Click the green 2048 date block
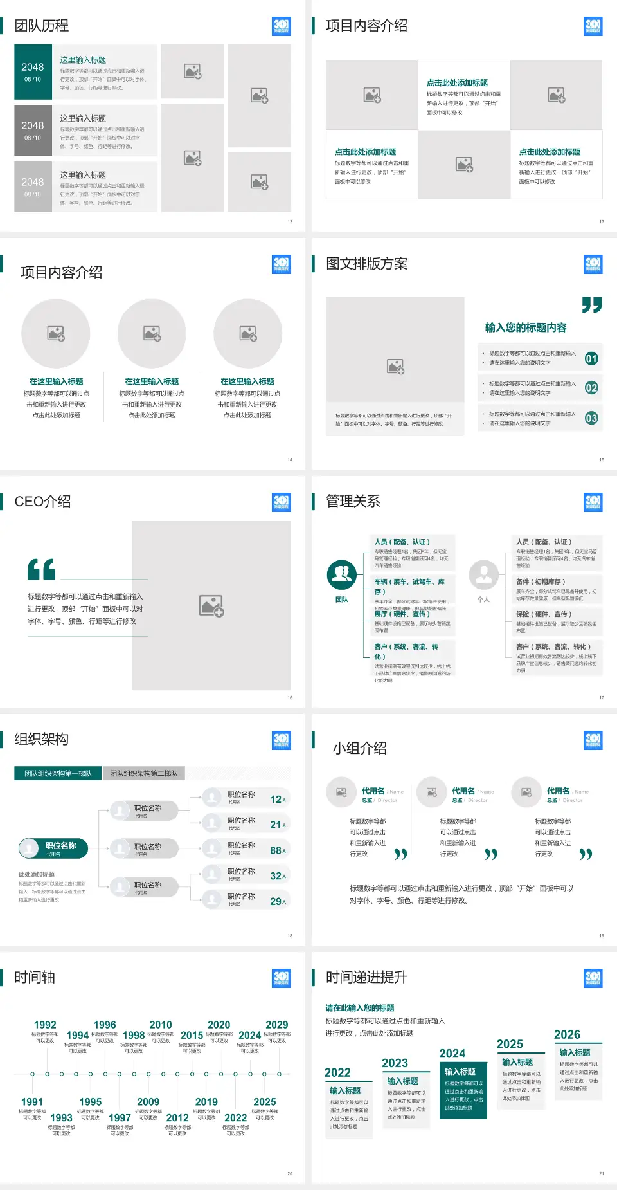This screenshot has height=1190, width=617. (x=33, y=71)
